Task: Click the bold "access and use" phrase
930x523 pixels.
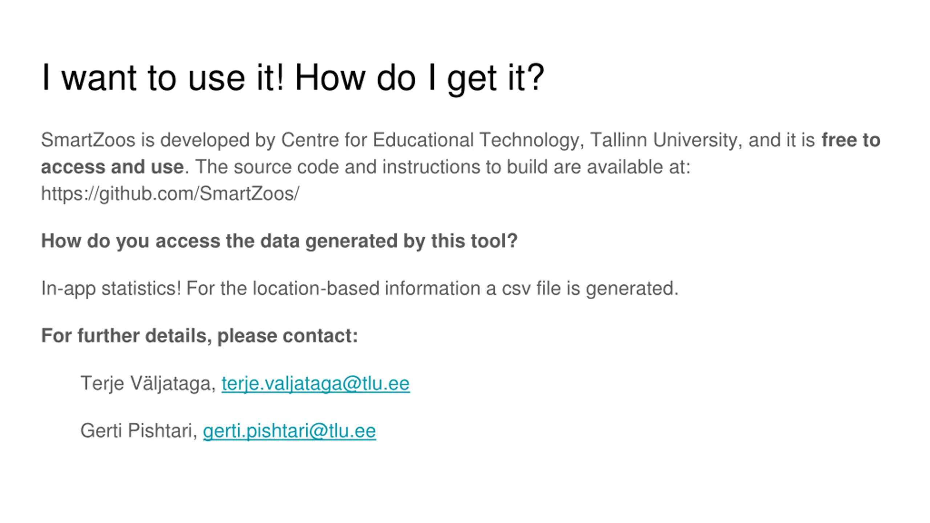Action: coord(112,167)
